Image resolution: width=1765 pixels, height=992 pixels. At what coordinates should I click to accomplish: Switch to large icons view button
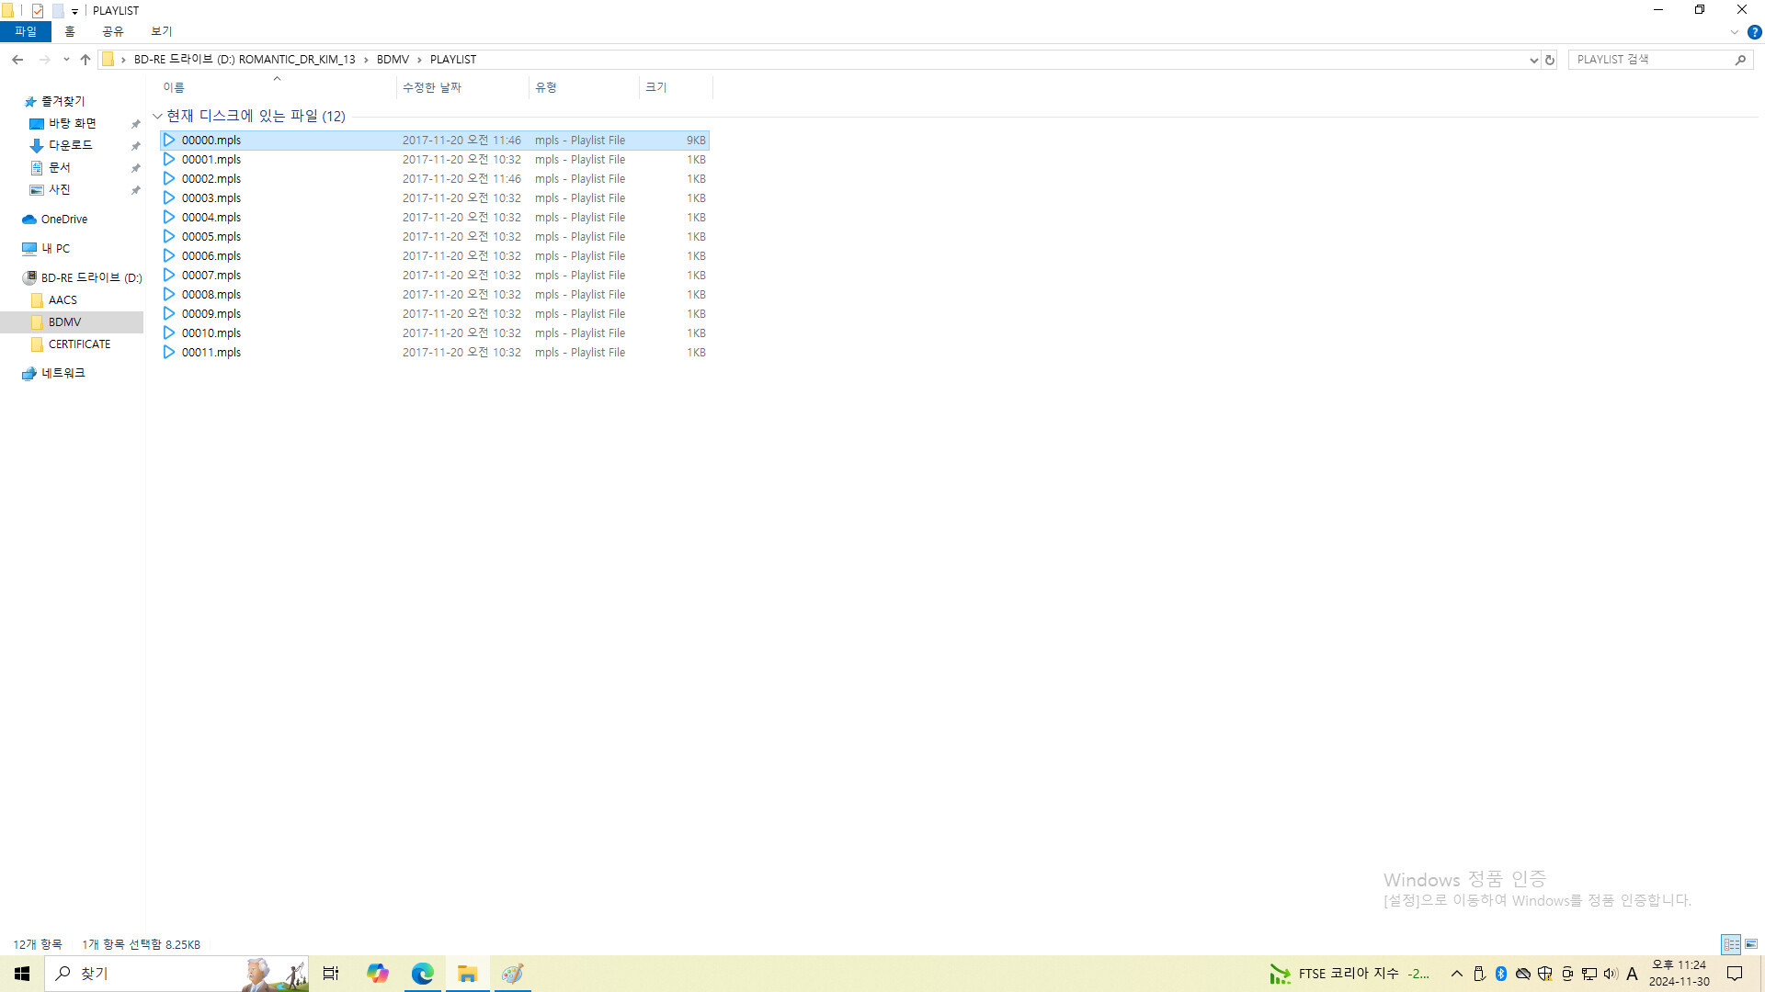pyautogui.click(x=1751, y=944)
